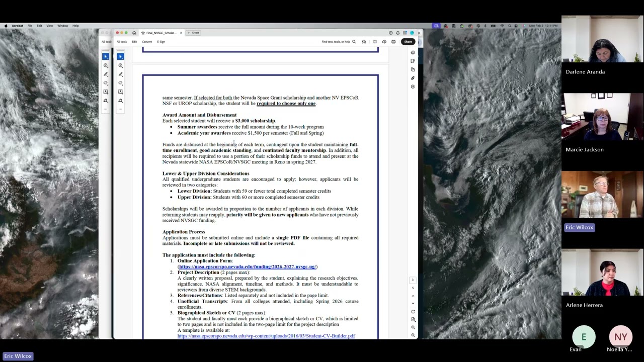Click Noella's pink NY avatar

pyautogui.click(x=620, y=337)
